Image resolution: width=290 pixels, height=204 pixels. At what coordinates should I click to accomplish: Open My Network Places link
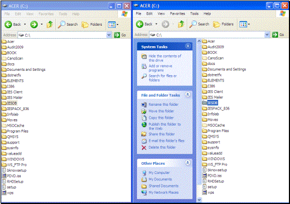coord(160,192)
